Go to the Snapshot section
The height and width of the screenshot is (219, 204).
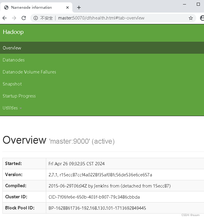(12, 84)
